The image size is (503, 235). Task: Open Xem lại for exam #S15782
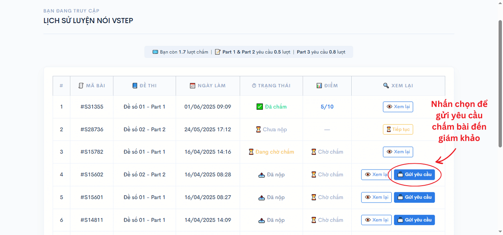(398, 152)
